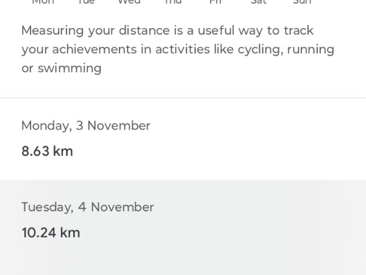Viewport: 366px width, 275px height.
Task: Choose the Sun day label
Action: (302, 2)
